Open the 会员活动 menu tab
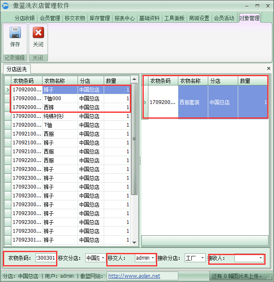This screenshot has width=274, height=282. [224, 18]
